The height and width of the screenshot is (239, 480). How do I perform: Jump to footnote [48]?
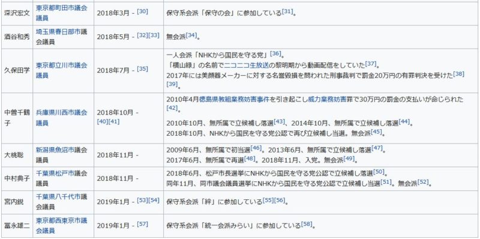(250, 159)
